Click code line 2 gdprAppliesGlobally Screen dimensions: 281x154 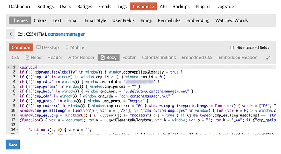(x=101, y=72)
